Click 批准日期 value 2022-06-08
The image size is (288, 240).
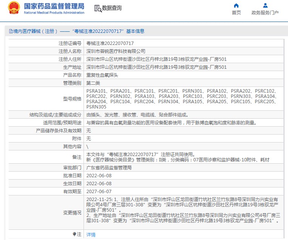coord(99,176)
